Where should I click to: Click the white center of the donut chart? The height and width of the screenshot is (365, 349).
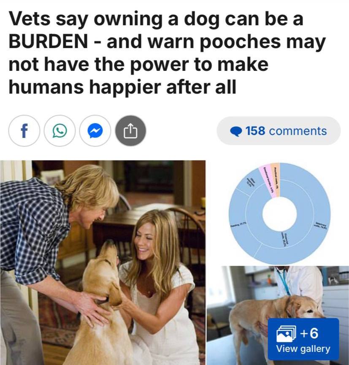coord(280,214)
